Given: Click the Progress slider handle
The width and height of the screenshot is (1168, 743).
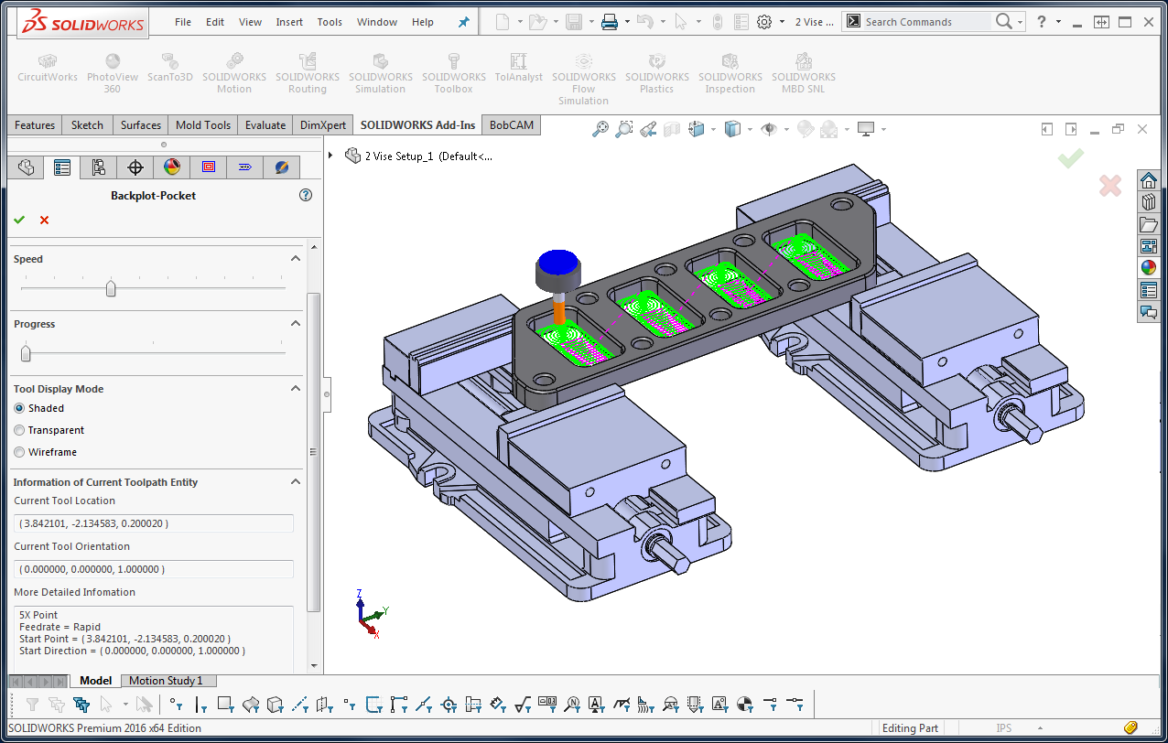Looking at the screenshot, I should pyautogui.click(x=26, y=353).
